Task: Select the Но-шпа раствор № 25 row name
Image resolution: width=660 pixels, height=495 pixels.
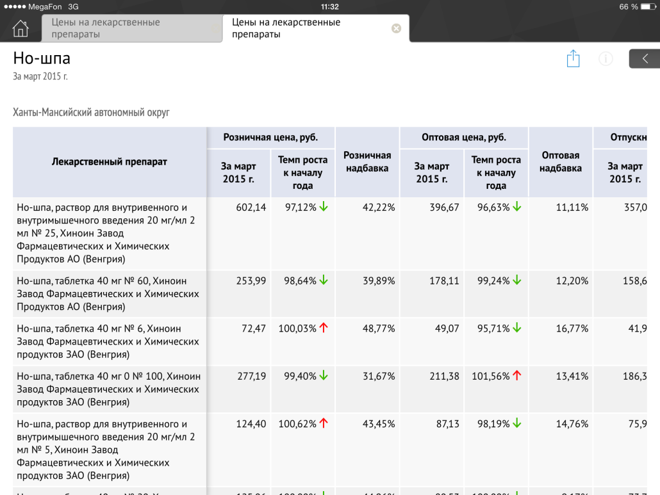Action: 110,233
